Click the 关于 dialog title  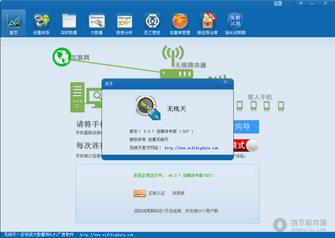[109, 84]
